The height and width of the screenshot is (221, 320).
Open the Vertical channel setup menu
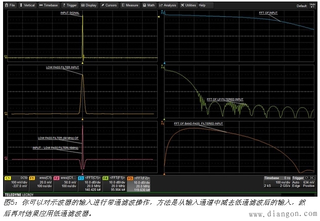pos(28,5)
